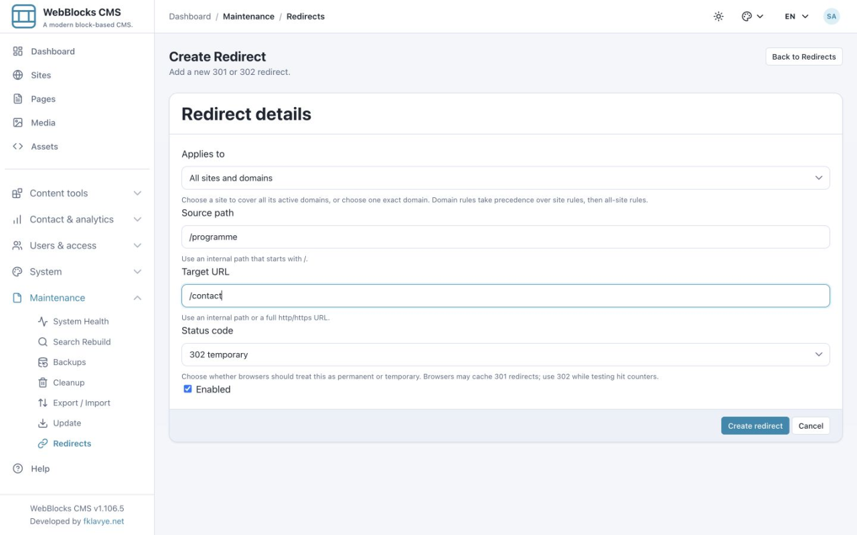Screen dimensions: 857x535
Task: Open the EN language selector
Action: [x=797, y=16]
